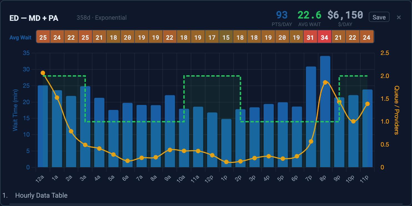Viewport: 412px width, 206px height.
Task: Close the ED — MD + PA panel
Action: click(399, 17)
